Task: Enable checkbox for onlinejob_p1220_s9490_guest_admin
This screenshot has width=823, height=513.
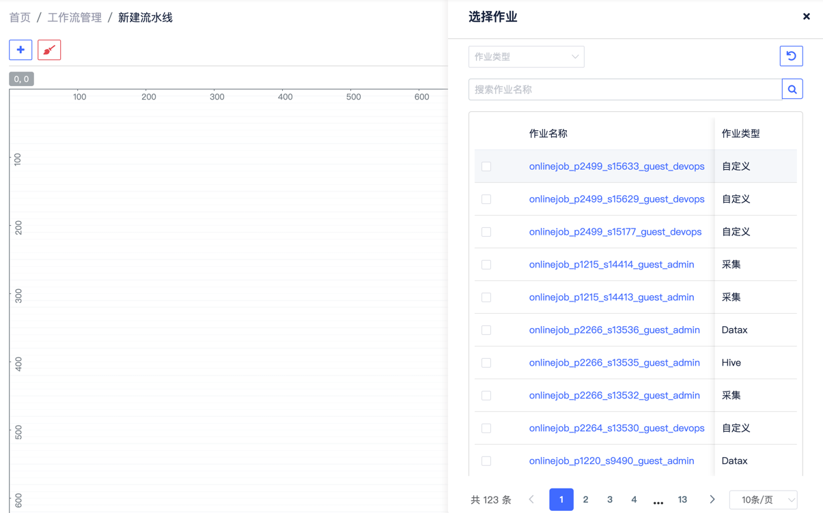Action: point(486,461)
